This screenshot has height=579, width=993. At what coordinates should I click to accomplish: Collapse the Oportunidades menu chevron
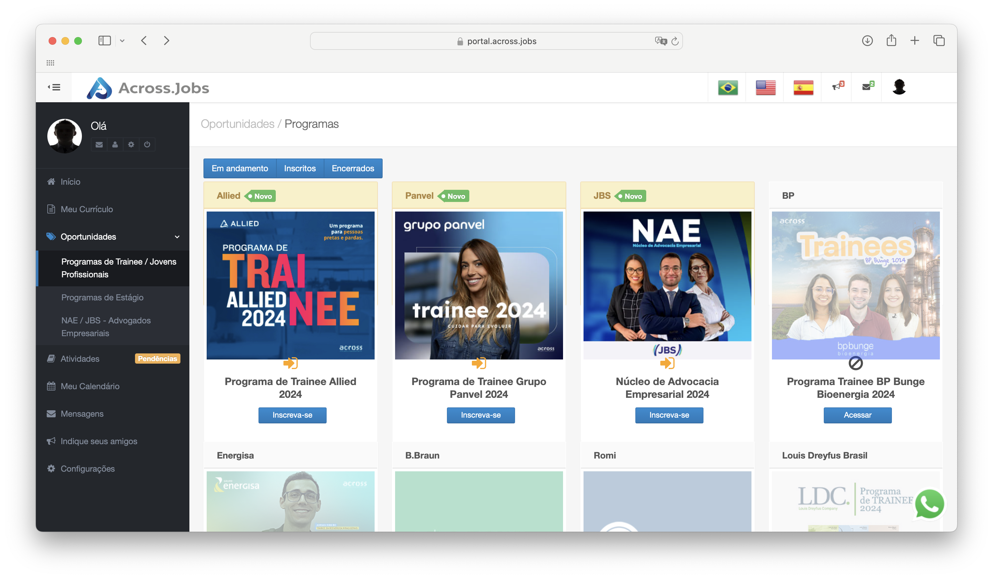point(177,237)
